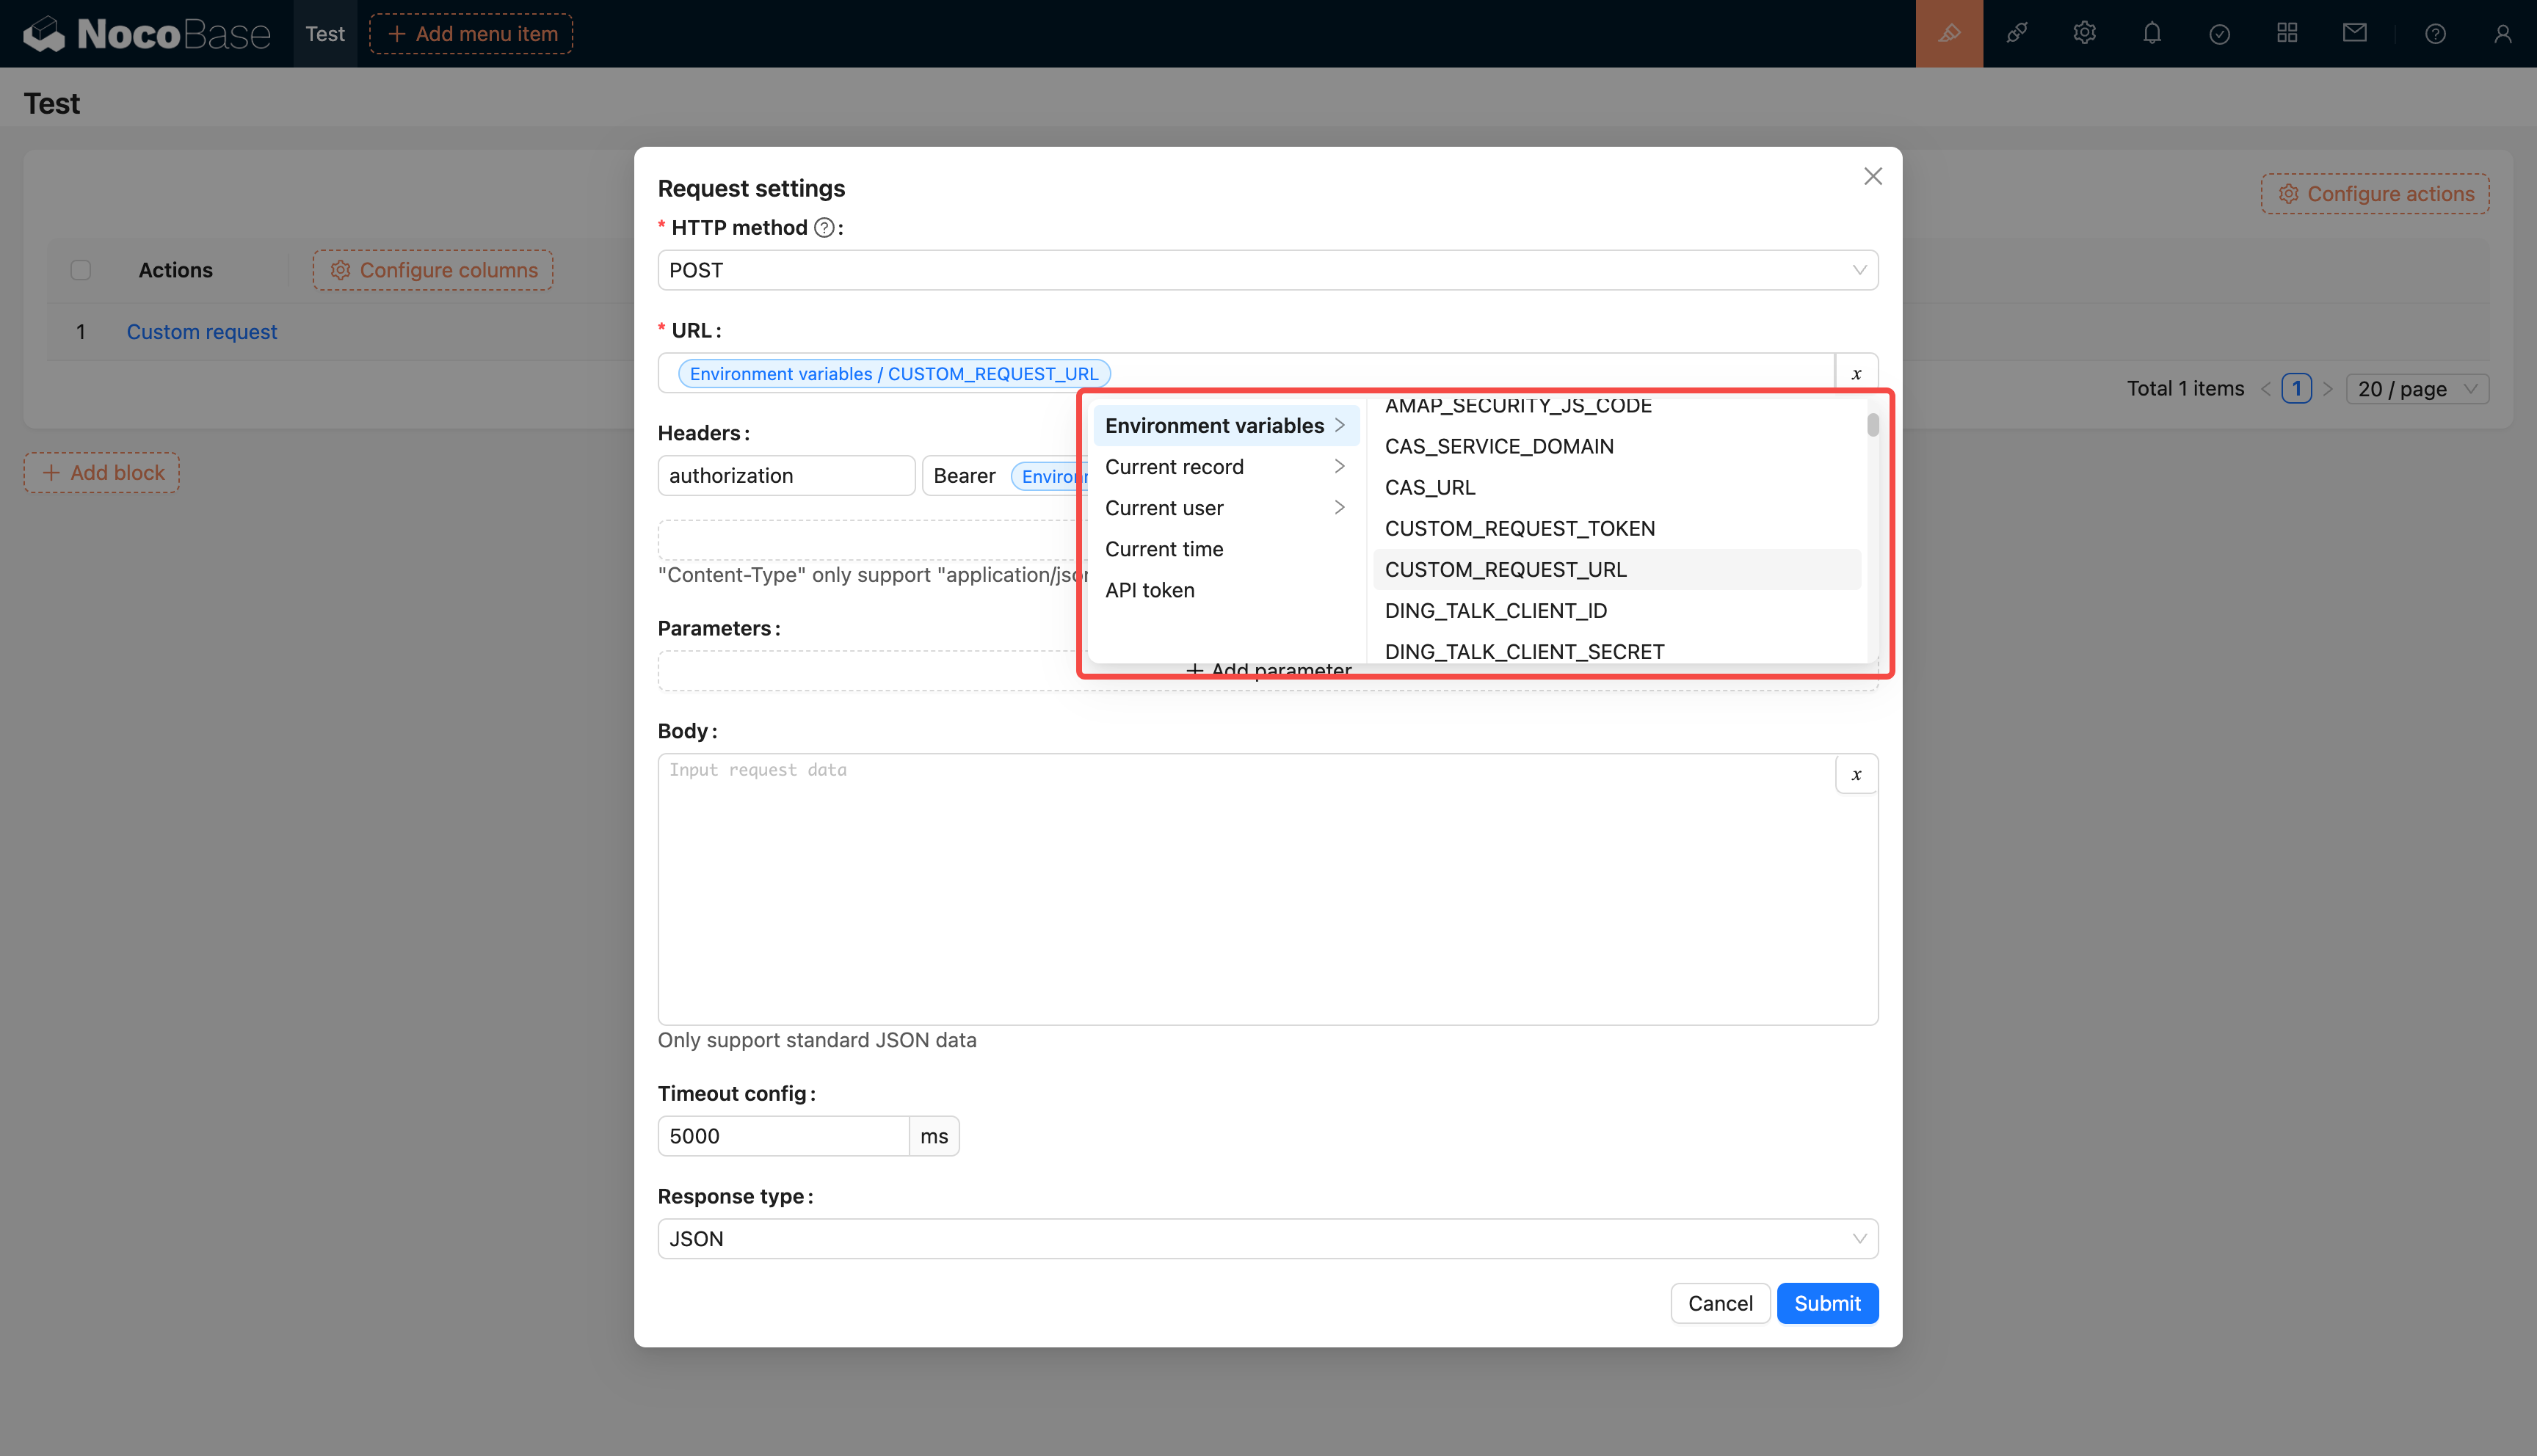Click the help question mark icon
Image resolution: width=2537 pixels, height=1456 pixels.
2435,33
